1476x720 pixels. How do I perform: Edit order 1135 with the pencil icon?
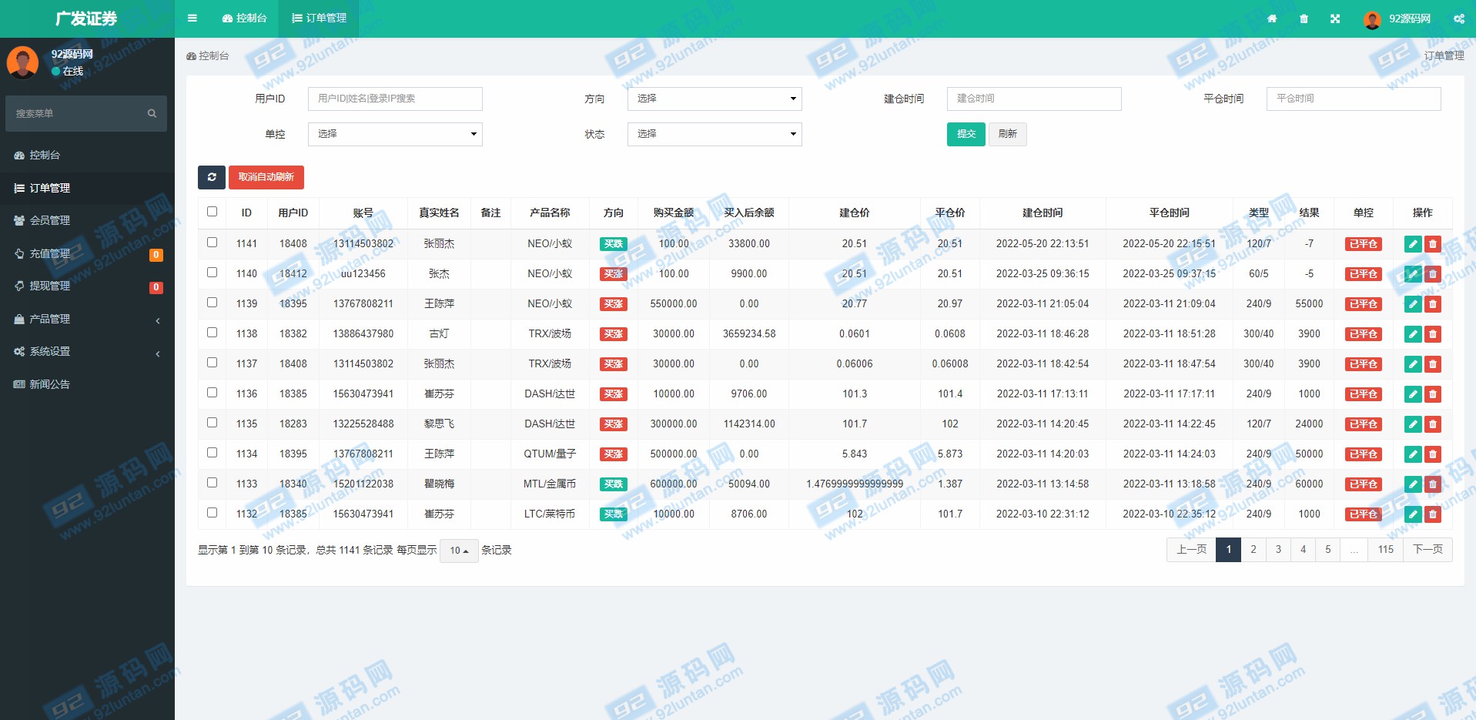(1413, 424)
